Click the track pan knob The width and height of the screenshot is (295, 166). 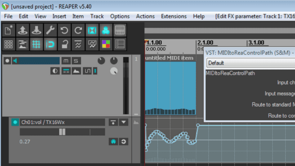click(x=114, y=60)
